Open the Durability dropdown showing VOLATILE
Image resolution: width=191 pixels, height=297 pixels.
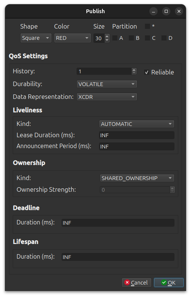pos(107,84)
